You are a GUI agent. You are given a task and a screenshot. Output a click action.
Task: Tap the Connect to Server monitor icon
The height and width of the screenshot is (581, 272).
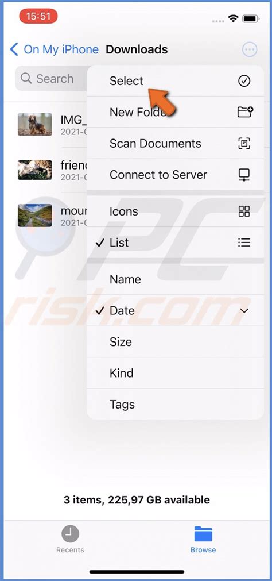click(244, 175)
